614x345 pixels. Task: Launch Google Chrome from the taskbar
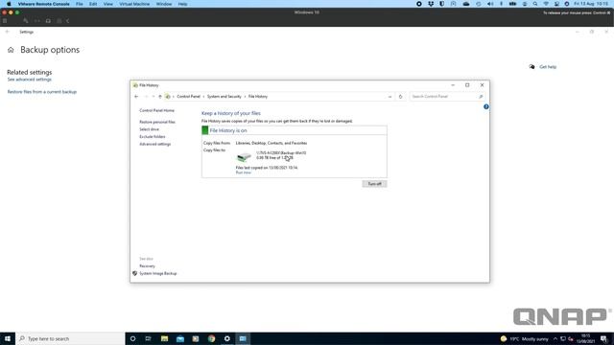(x=211, y=338)
